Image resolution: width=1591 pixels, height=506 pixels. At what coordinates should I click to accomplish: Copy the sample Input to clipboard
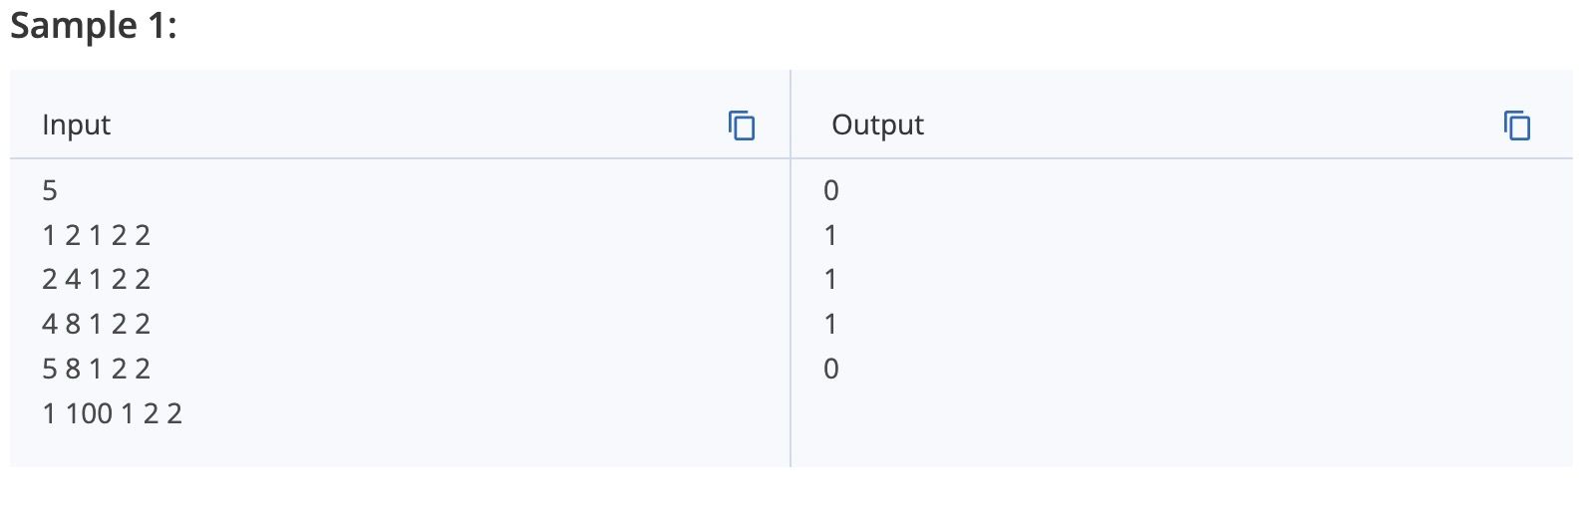(x=742, y=126)
